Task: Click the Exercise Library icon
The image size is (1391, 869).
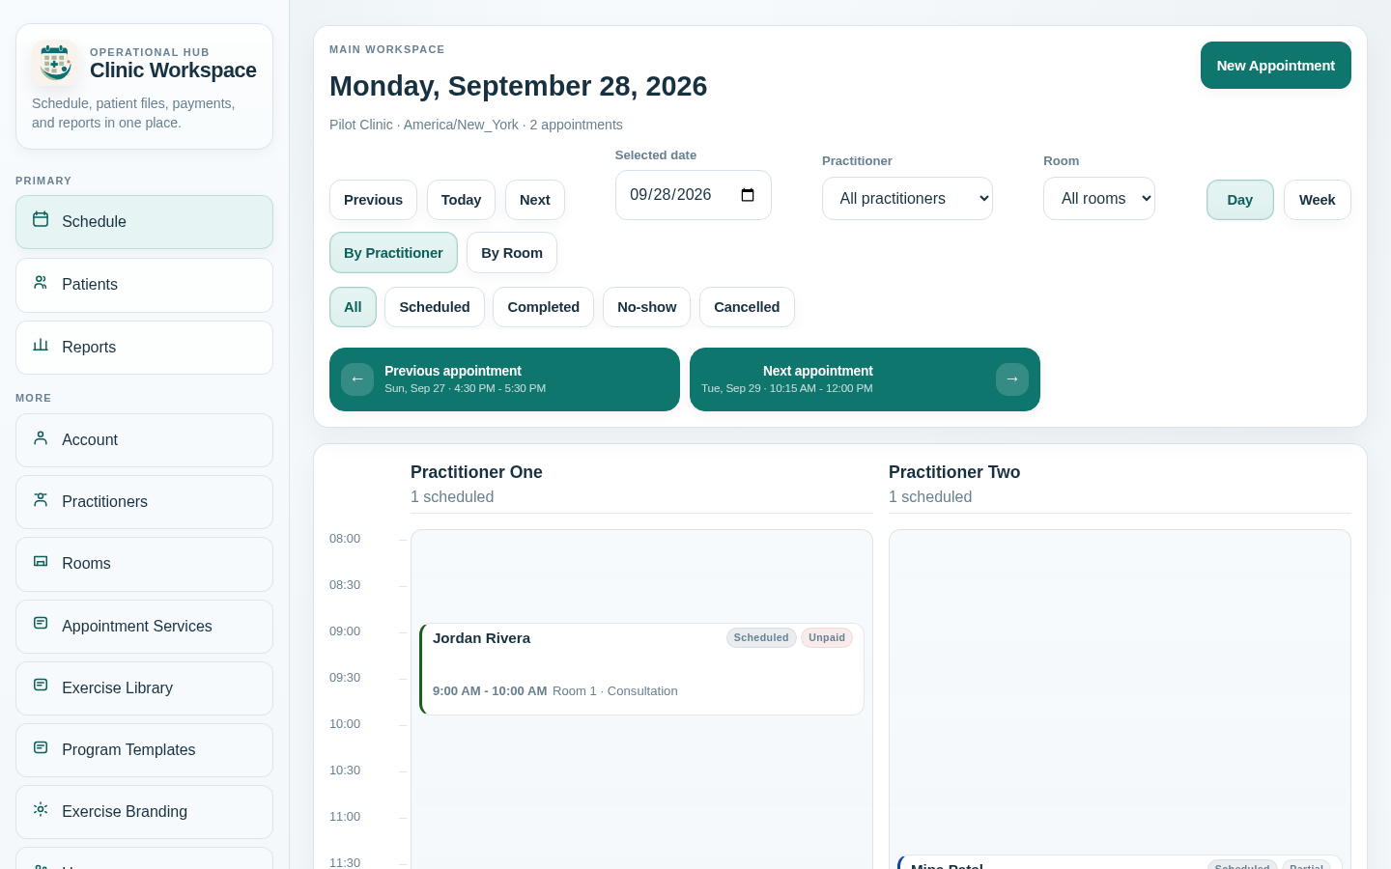Action: 41,686
